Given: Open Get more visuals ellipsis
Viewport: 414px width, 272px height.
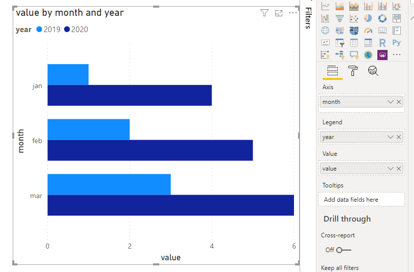Looking at the screenshot, I should [x=397, y=55].
